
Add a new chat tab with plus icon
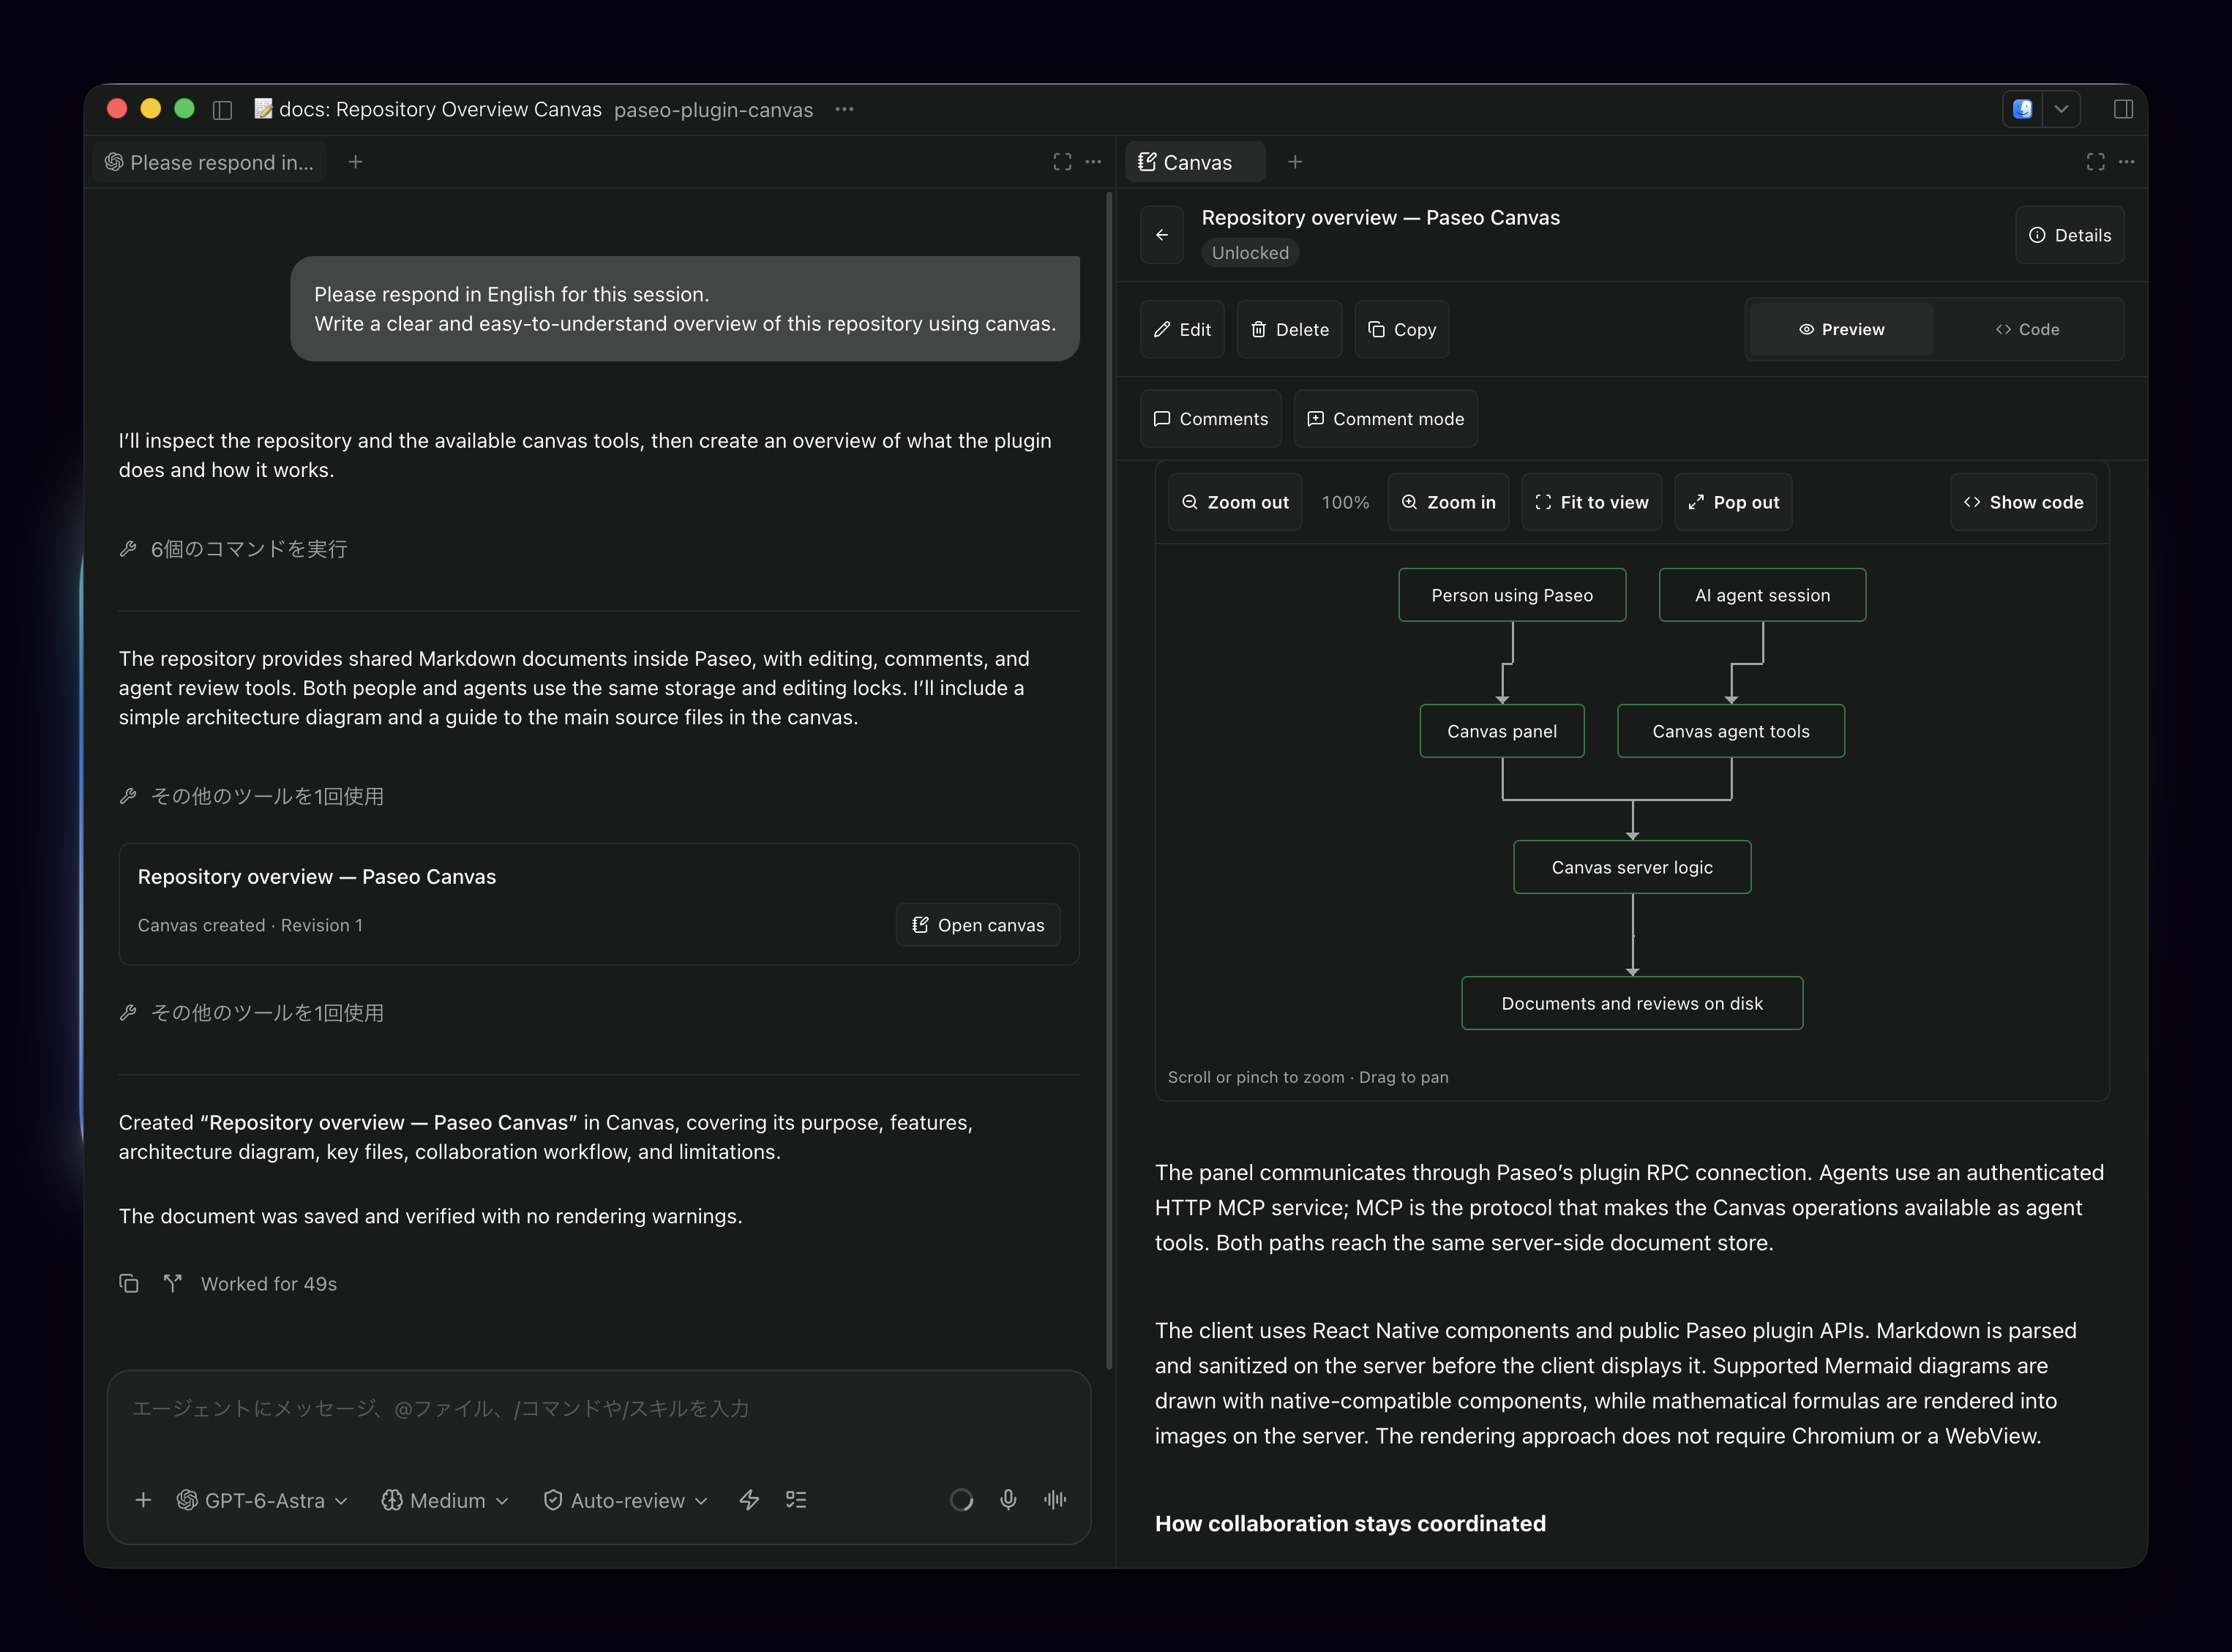pos(355,162)
